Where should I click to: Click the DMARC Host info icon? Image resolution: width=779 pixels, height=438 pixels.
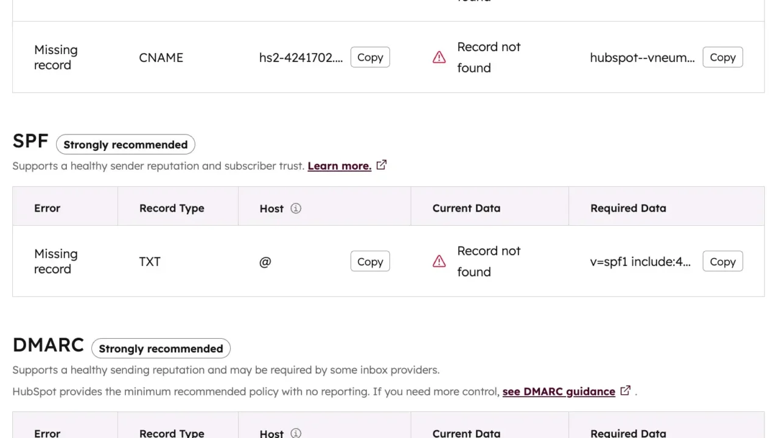(x=296, y=433)
